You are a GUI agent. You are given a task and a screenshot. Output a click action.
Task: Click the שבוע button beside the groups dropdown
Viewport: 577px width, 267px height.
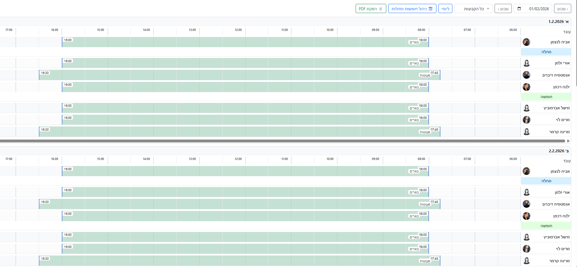coord(503,9)
